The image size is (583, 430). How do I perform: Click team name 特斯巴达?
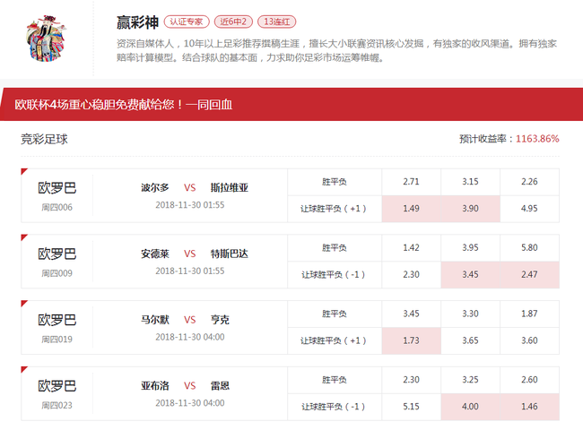230,254
